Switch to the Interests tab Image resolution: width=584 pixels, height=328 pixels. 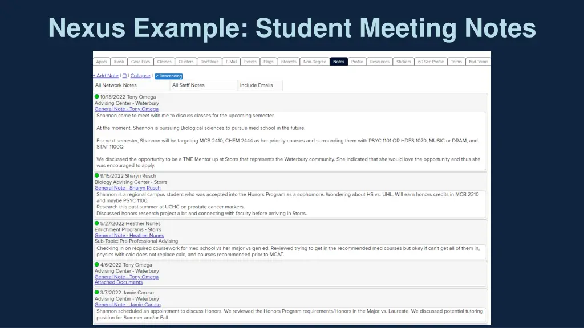pyautogui.click(x=288, y=61)
